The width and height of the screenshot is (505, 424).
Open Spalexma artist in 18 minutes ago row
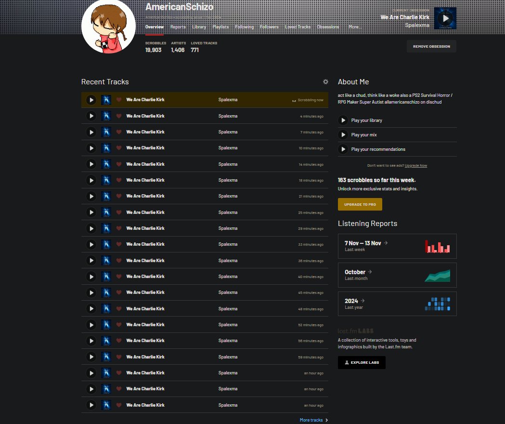pos(228,180)
